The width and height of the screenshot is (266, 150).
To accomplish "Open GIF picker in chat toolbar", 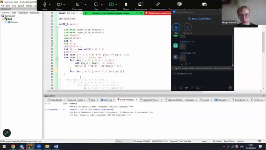I will click(186, 88).
